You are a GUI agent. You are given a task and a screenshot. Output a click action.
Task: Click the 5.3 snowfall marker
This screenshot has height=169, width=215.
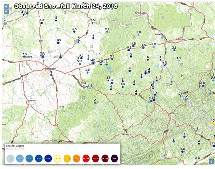pos(81,58)
